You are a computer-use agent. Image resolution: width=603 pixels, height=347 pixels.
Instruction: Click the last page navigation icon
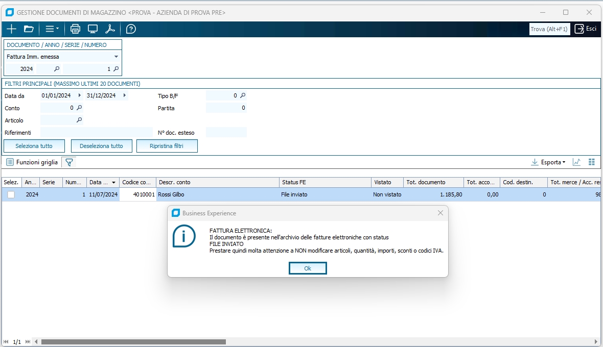click(x=28, y=341)
